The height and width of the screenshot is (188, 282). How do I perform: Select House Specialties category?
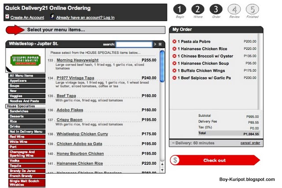(x=26, y=106)
